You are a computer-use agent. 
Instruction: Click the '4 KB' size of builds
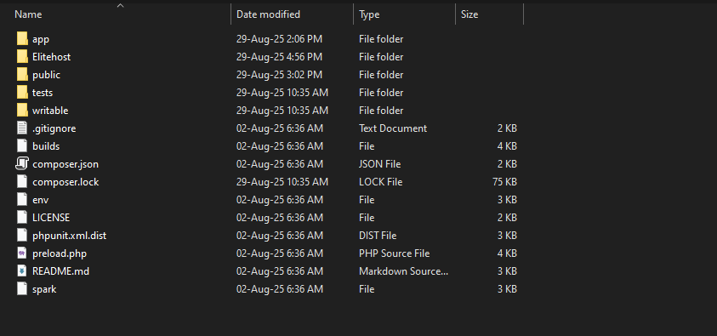(x=507, y=145)
